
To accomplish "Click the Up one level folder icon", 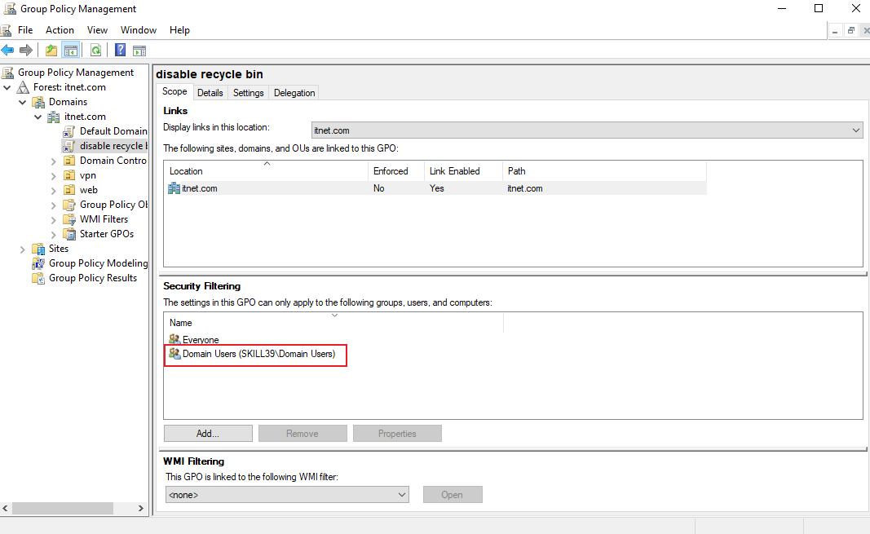I will [51, 51].
